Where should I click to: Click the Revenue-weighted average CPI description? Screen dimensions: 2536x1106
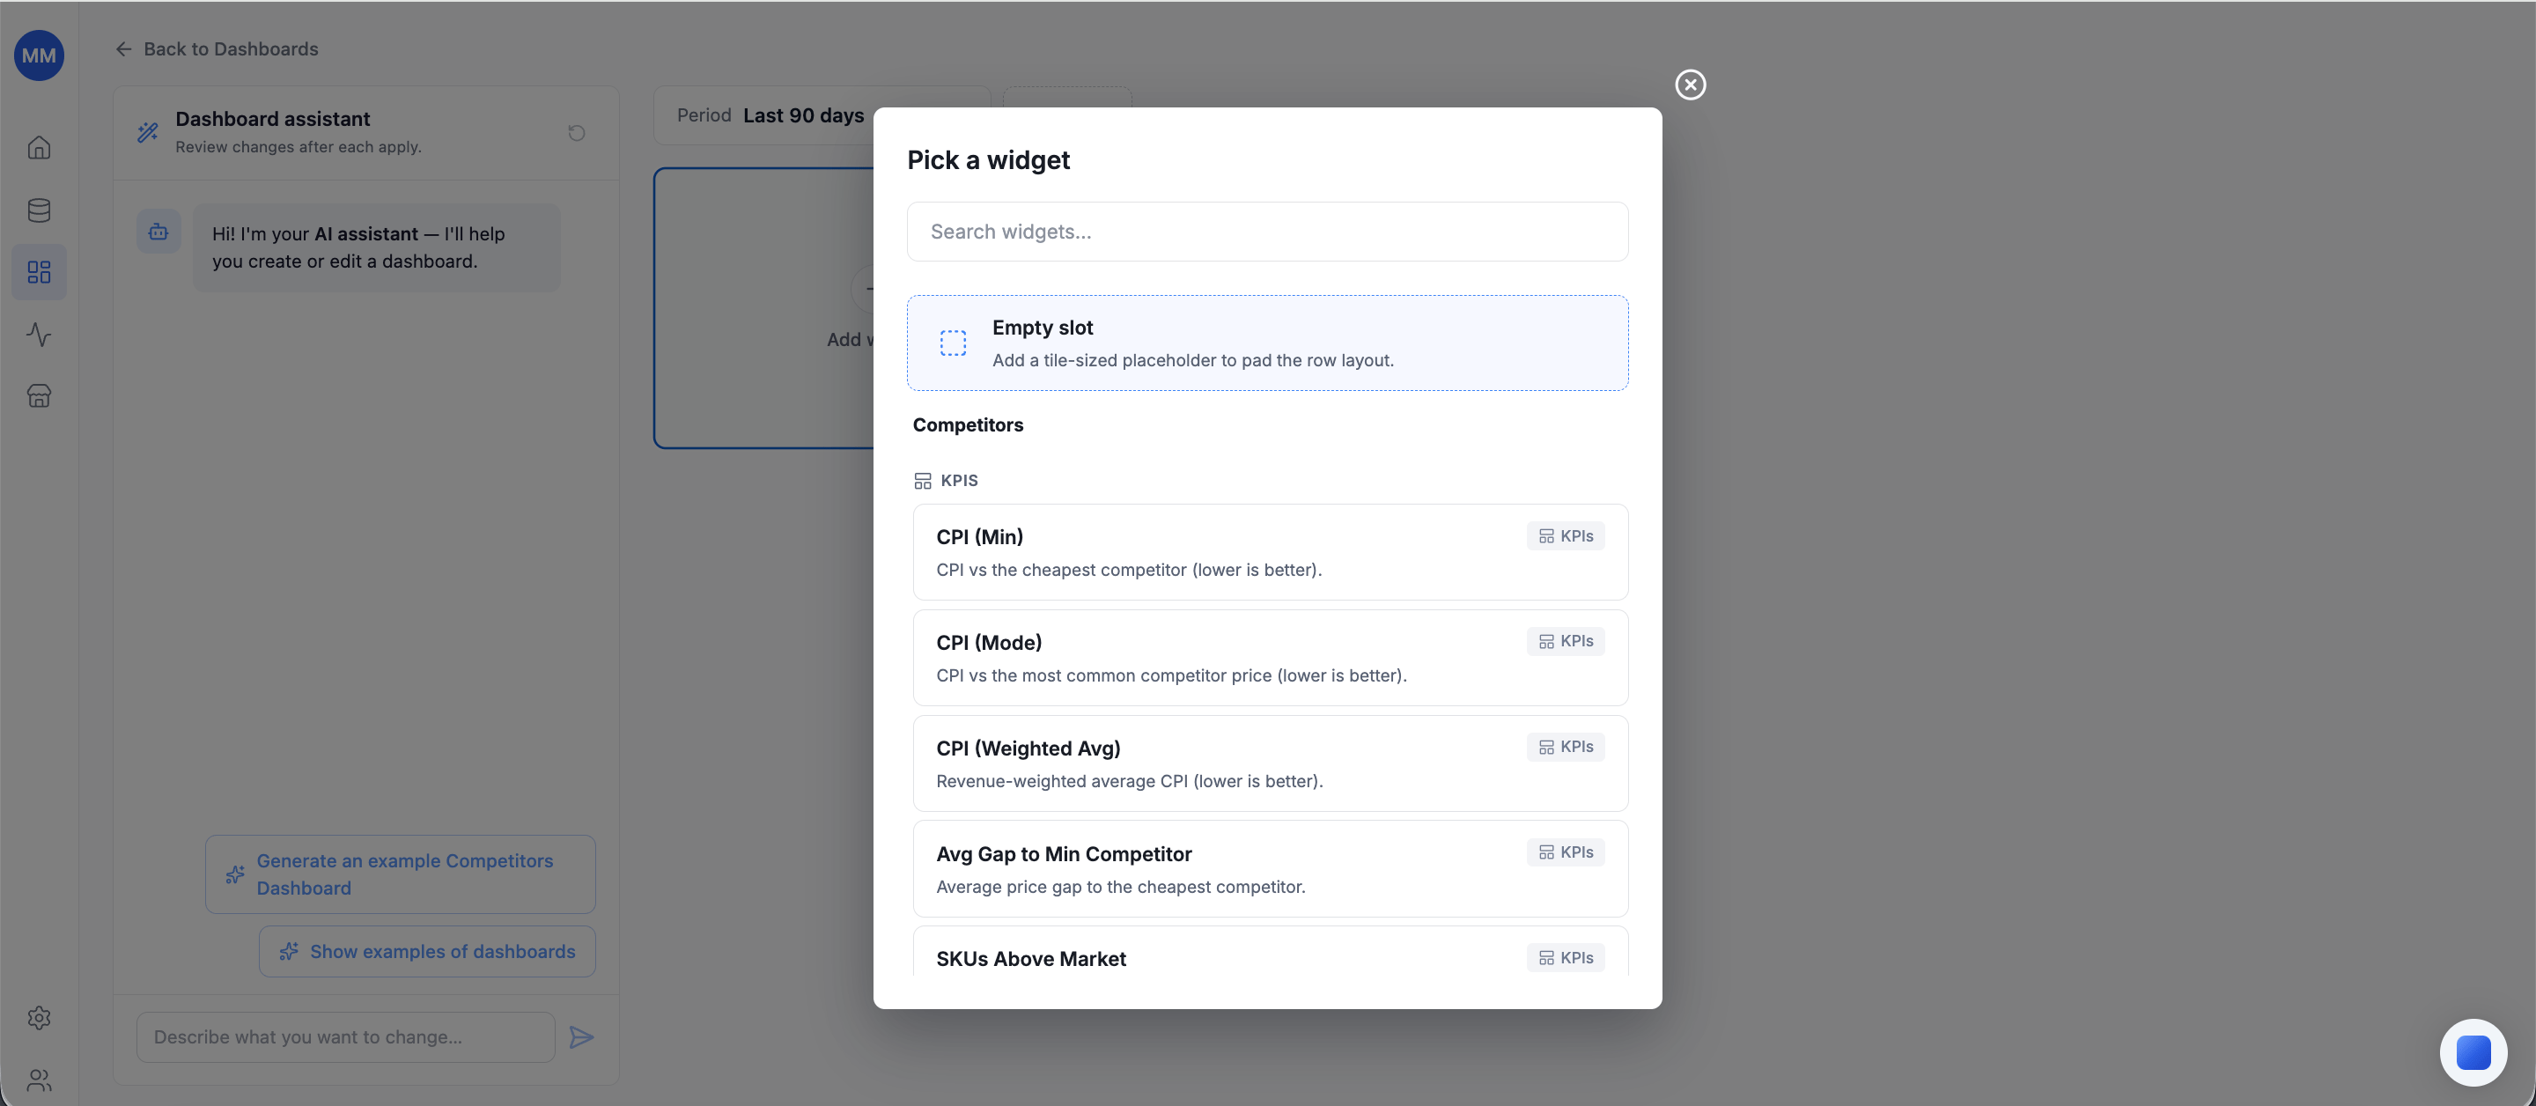pos(1129,781)
